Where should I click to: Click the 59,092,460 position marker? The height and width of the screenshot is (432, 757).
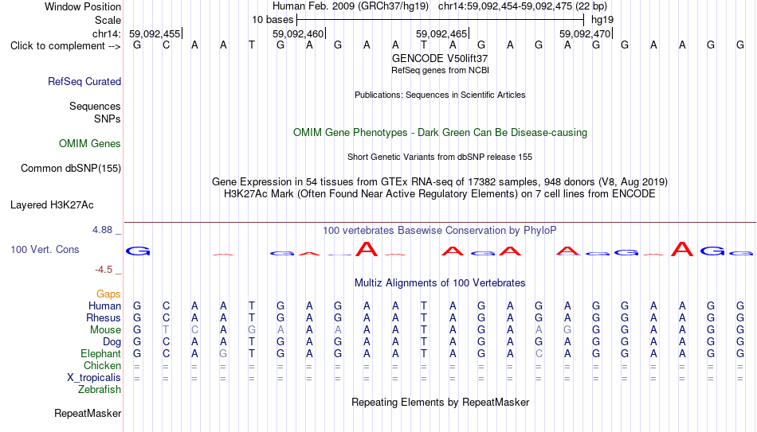coord(298,33)
